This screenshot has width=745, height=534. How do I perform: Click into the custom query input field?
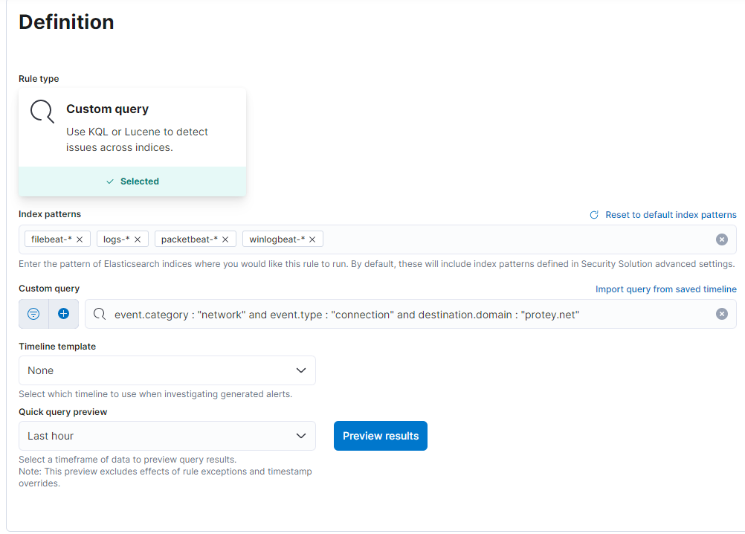pos(409,315)
